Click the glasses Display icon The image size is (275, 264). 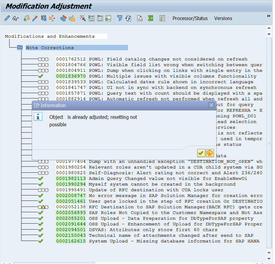coord(16,18)
